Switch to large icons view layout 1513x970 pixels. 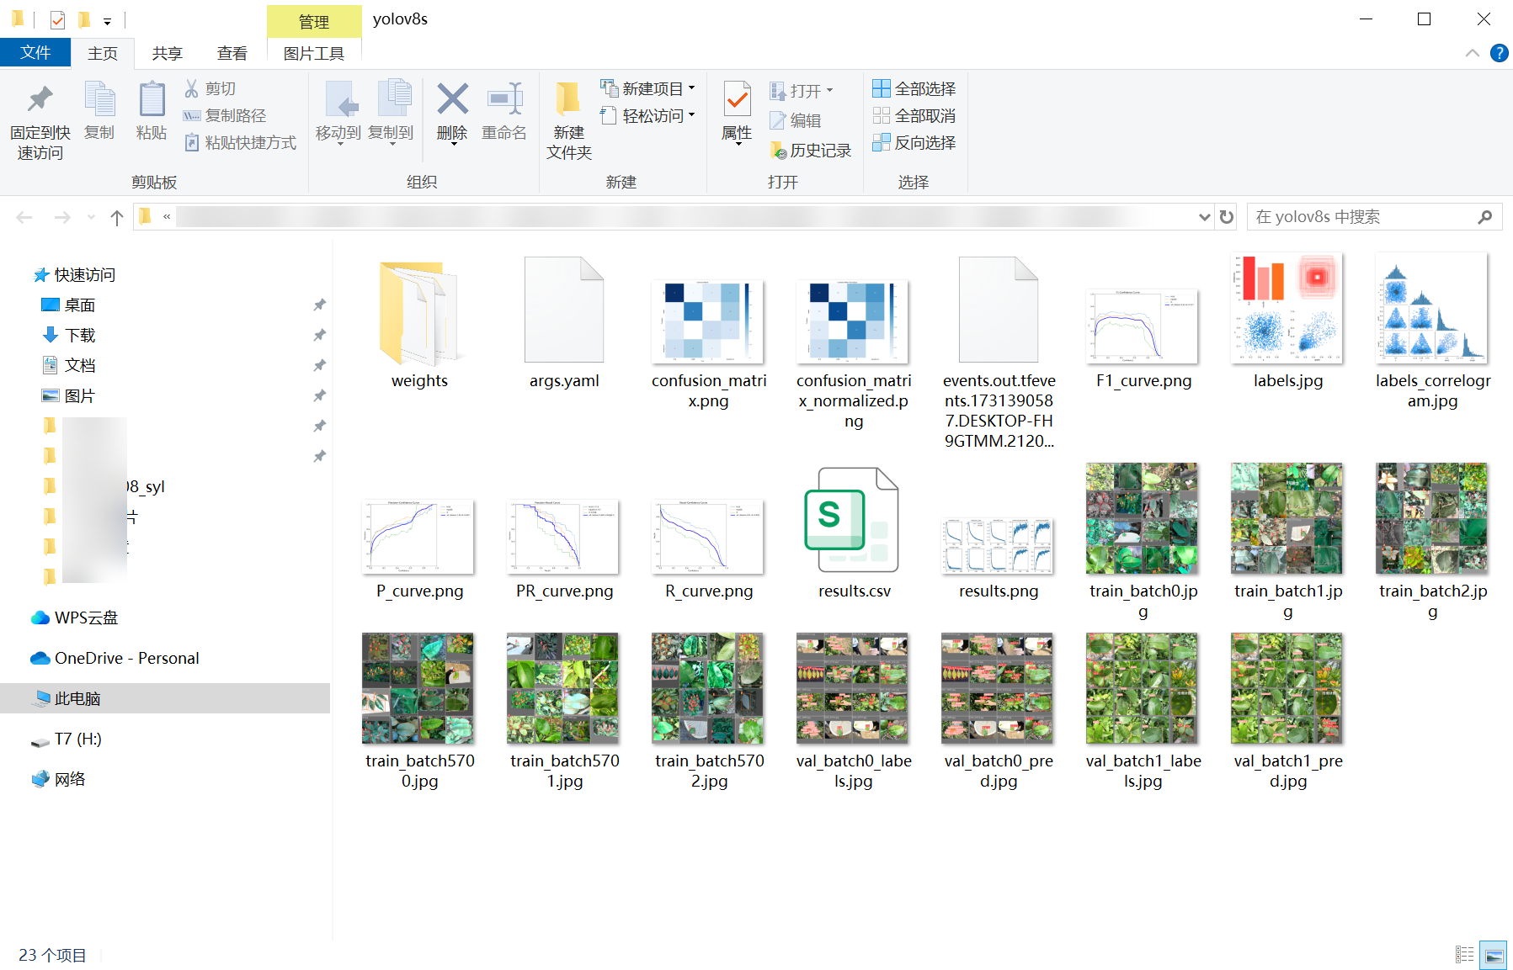click(x=1494, y=955)
